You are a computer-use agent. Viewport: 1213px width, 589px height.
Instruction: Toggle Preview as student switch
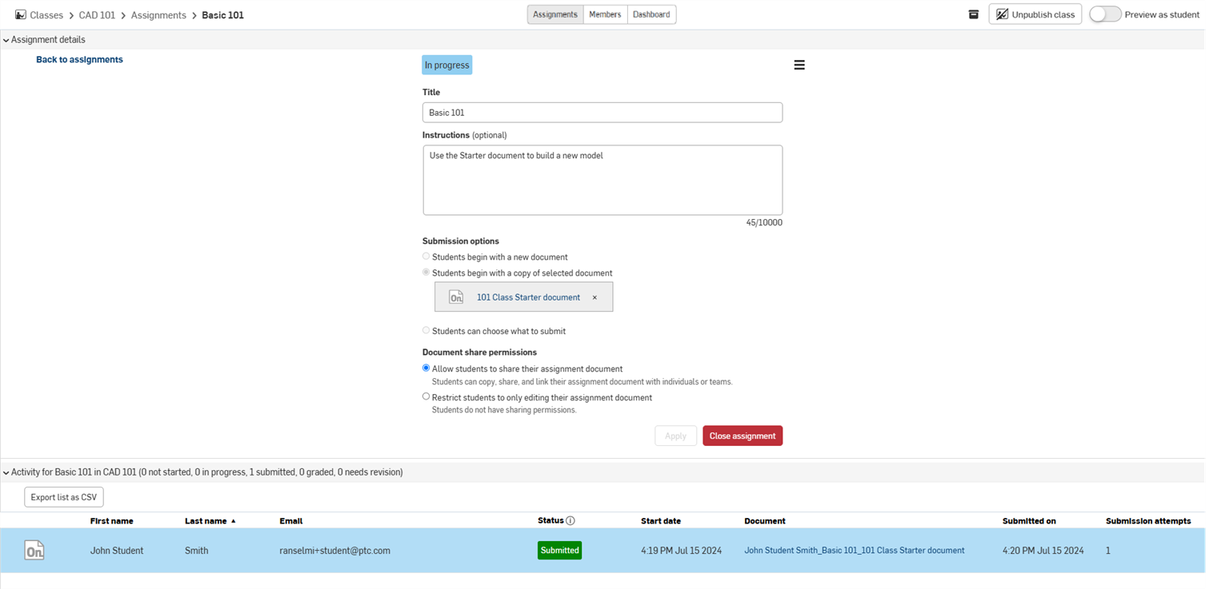(x=1104, y=14)
